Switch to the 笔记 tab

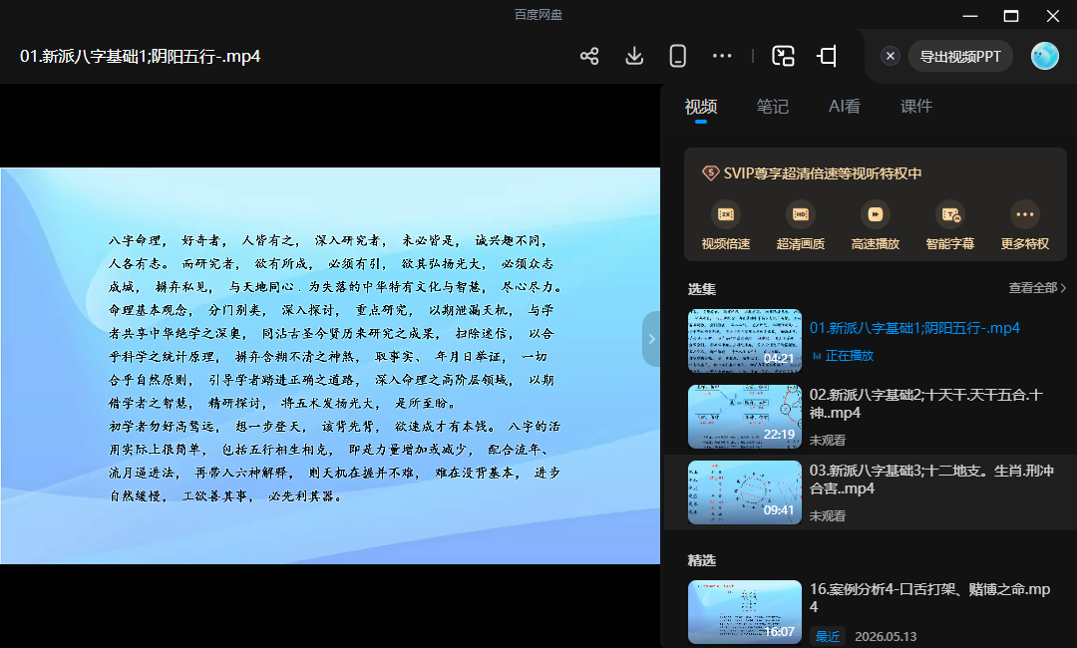[772, 107]
